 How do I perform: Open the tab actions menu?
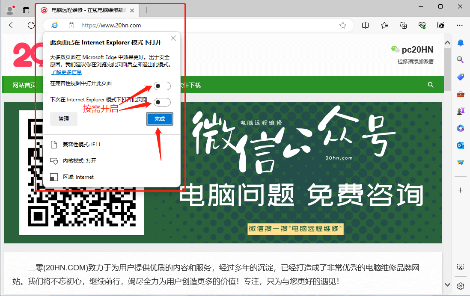26,10
